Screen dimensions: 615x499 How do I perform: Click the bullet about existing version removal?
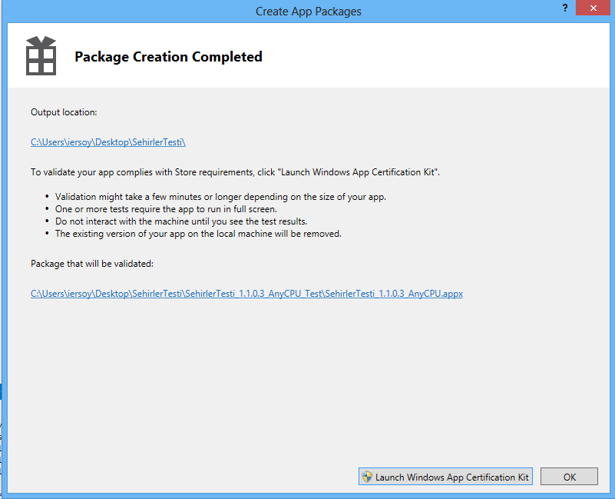198,234
